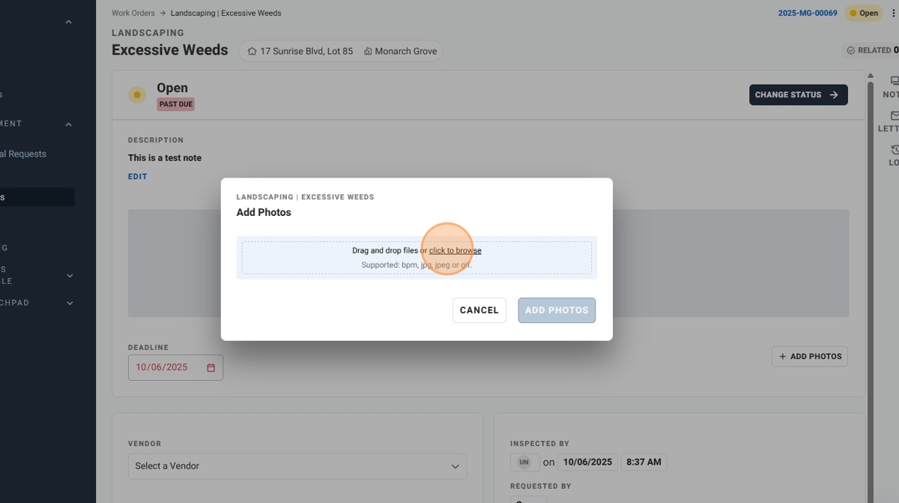Open the Change Status button
The image size is (899, 503).
(x=799, y=95)
